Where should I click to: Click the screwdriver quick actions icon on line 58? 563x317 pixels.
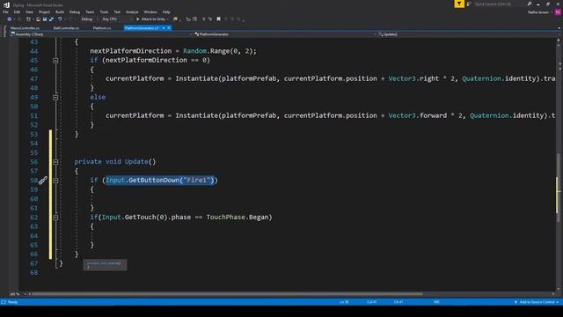[x=43, y=181]
